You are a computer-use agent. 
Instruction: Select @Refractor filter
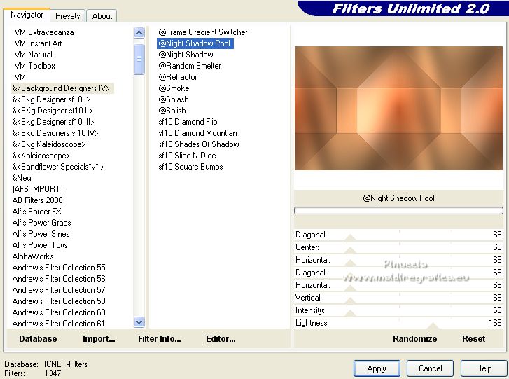pos(178,77)
